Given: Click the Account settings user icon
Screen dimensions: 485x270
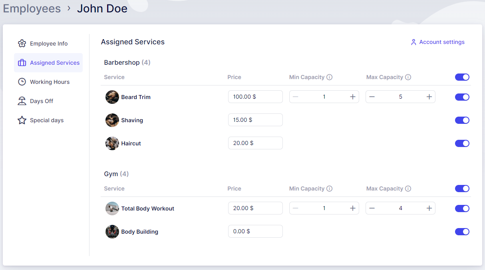Looking at the screenshot, I should point(413,42).
